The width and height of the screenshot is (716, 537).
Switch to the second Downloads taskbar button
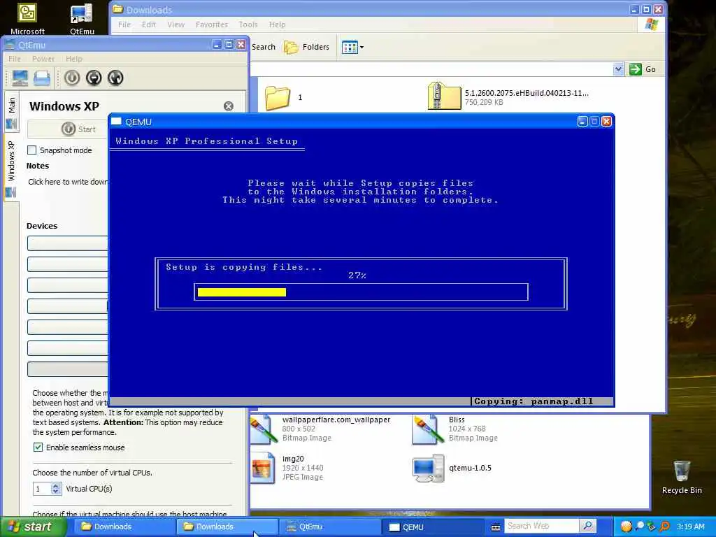pos(226,527)
